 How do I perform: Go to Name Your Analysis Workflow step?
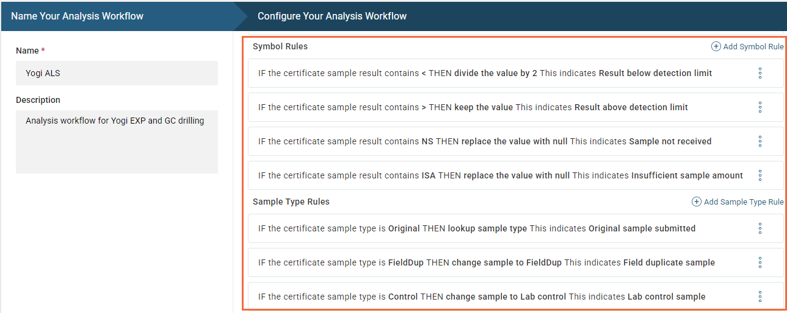[78, 16]
